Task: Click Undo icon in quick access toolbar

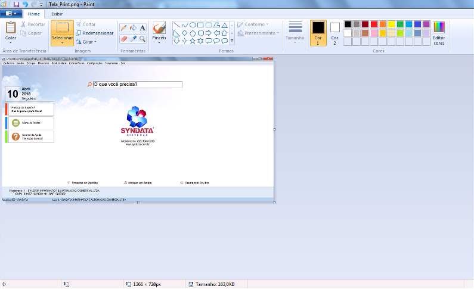Action: pos(25,4)
